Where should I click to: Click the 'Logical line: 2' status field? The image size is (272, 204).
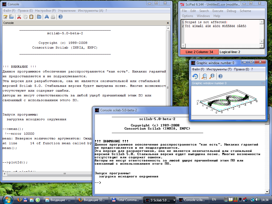tap(242, 52)
